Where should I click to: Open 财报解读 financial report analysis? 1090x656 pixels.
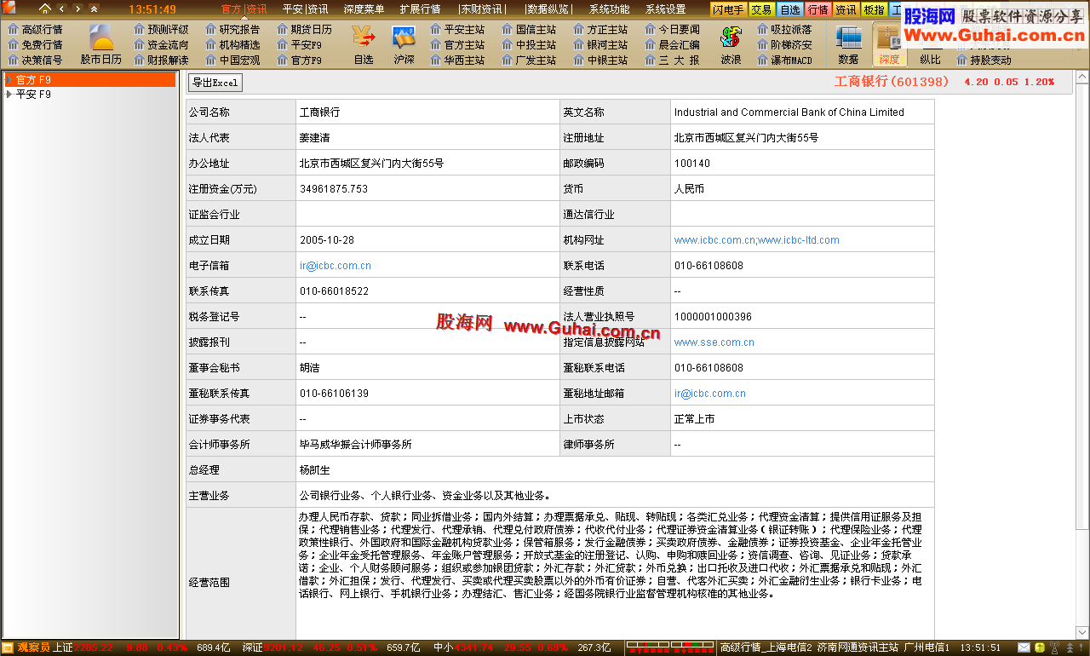[x=161, y=60]
